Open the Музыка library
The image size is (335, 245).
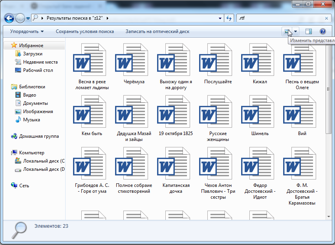(27, 120)
